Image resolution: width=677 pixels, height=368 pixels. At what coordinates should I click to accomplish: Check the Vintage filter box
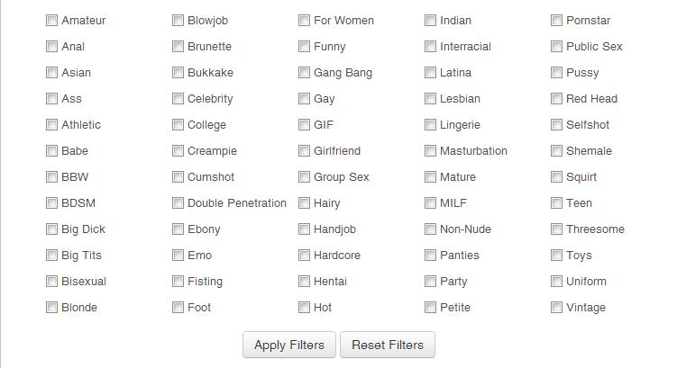pos(556,308)
